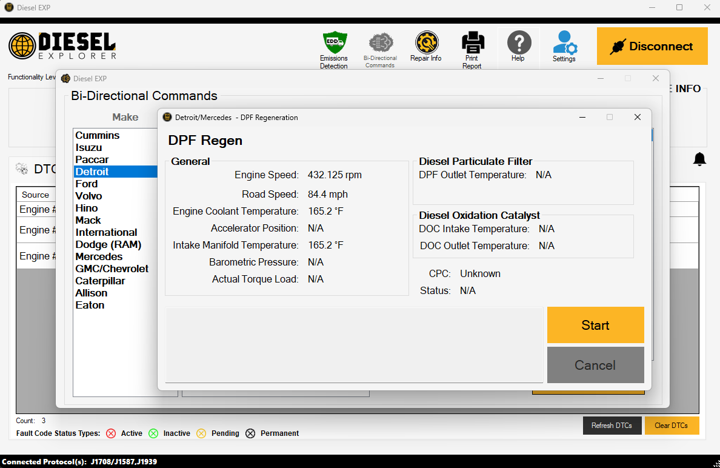720x468 pixels.
Task: Maximize the main Diesel EXP window
Action: tap(679, 7)
